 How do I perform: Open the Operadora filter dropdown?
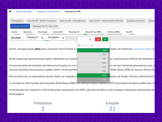pos(28,32)
